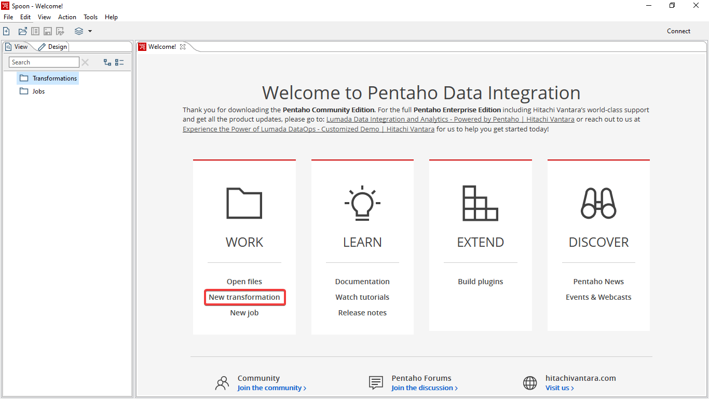Screen dimensions: 709x399
Task: Select Jobs in the tree
Action: pos(38,91)
